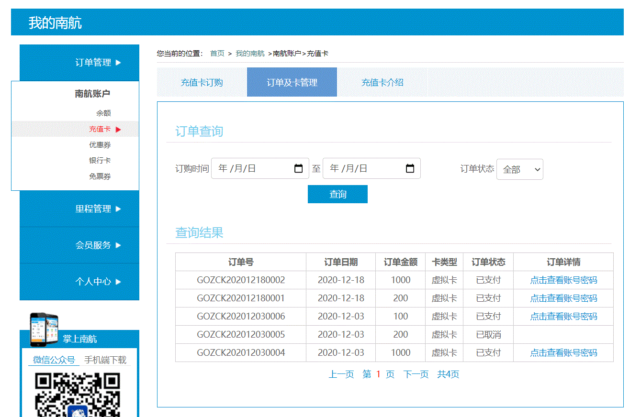Switch to the 微信公众号 tab

pos(54,360)
